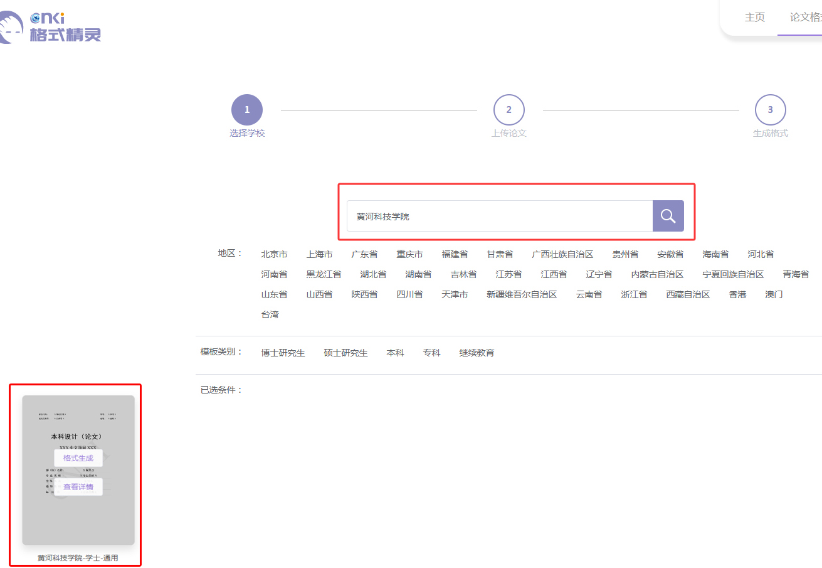Image resolution: width=822 pixels, height=568 pixels.
Task: Choose template category 继续教育
Action: (x=477, y=353)
